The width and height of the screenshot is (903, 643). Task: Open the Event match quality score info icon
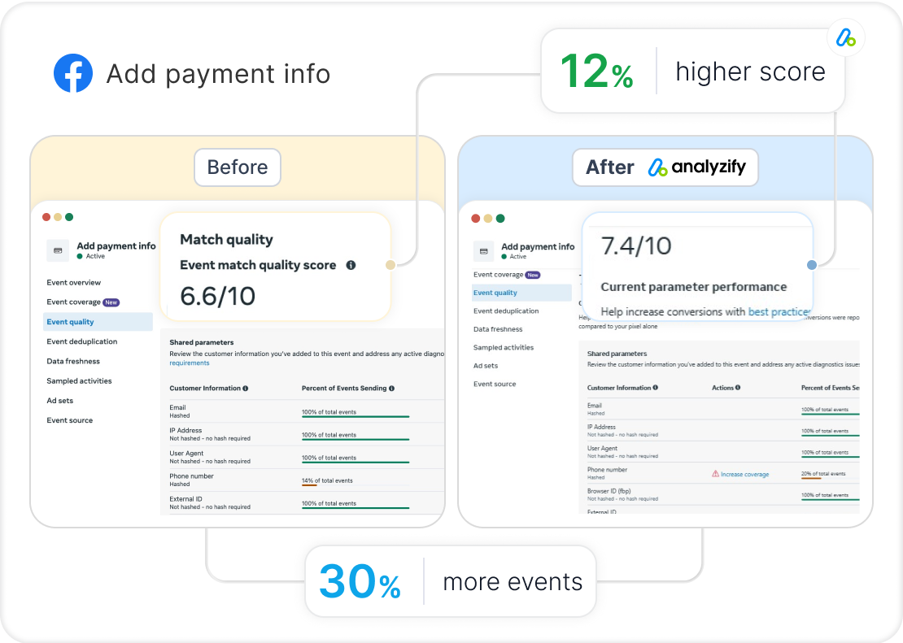(x=351, y=265)
